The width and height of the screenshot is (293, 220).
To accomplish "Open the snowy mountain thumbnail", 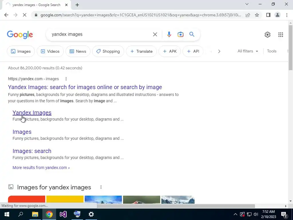I will click(178, 199).
